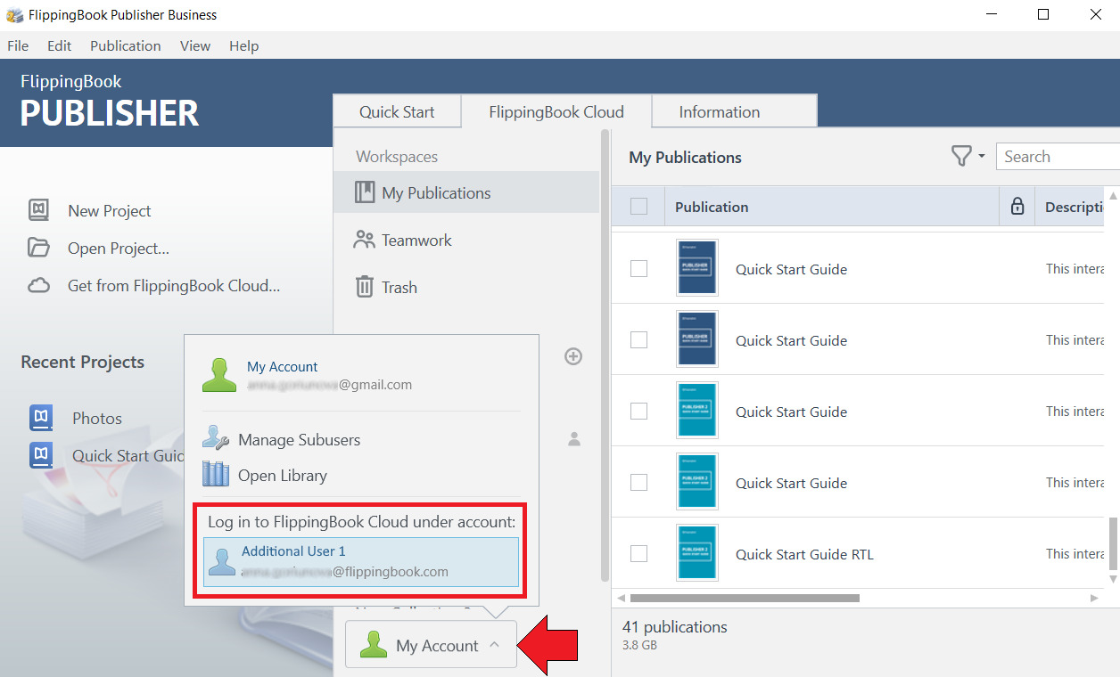Click the lock column header icon
This screenshot has height=677, width=1120.
pyautogui.click(x=1017, y=207)
